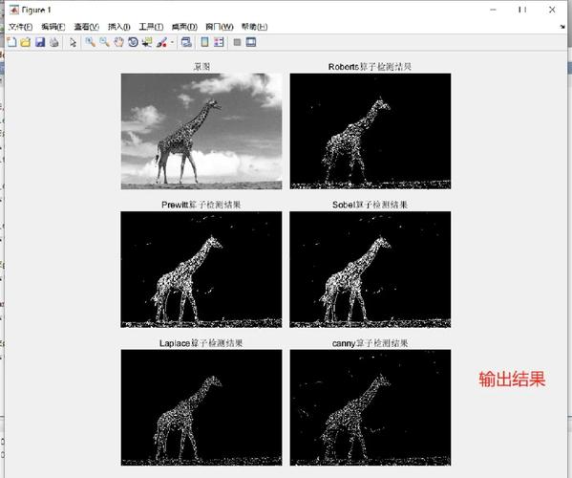Screen dimensions: 572x478
Task: Select the Rotate 3D tool
Action: coord(133,42)
